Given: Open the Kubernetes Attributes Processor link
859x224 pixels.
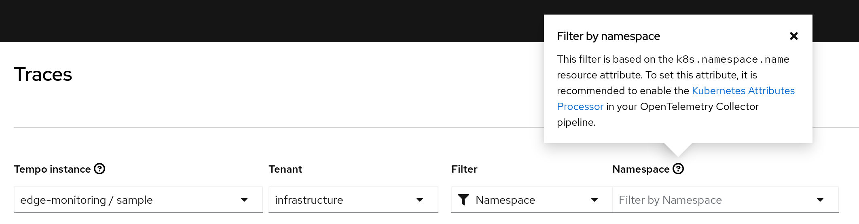Looking at the screenshot, I should (743, 91).
